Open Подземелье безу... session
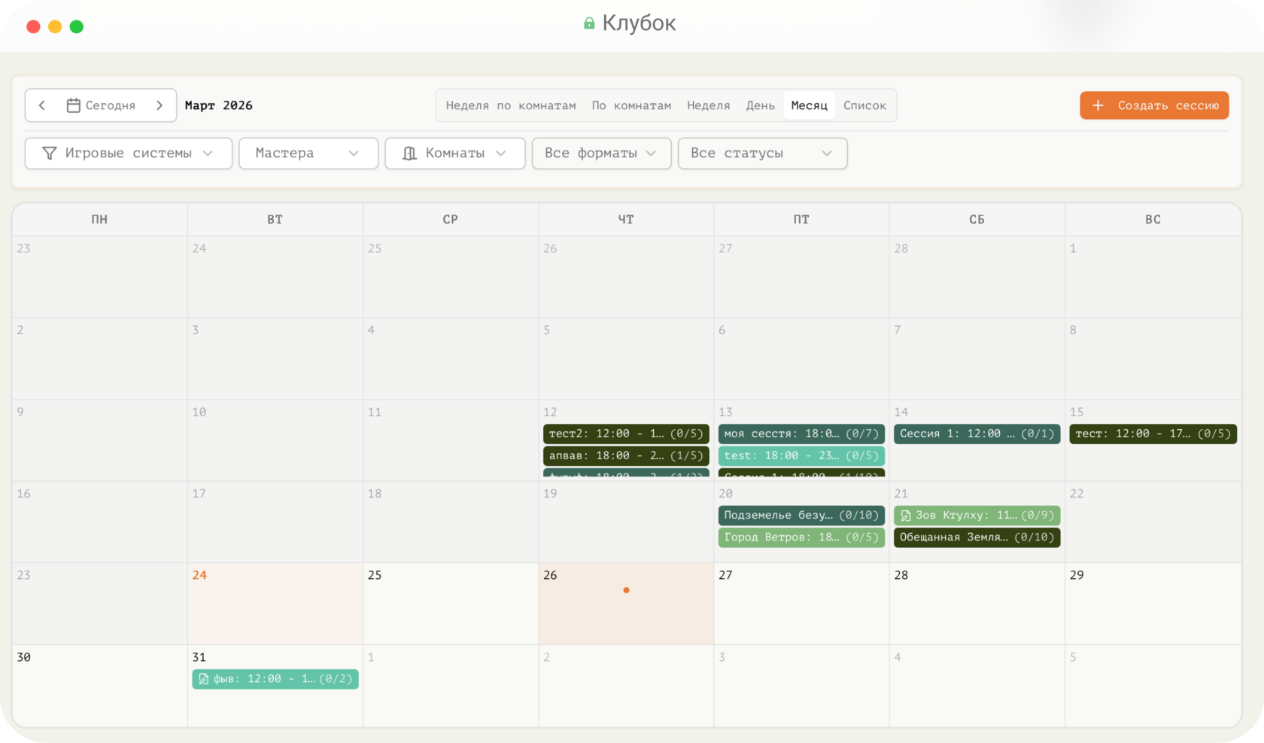Image resolution: width=1264 pixels, height=743 pixels. pos(801,516)
